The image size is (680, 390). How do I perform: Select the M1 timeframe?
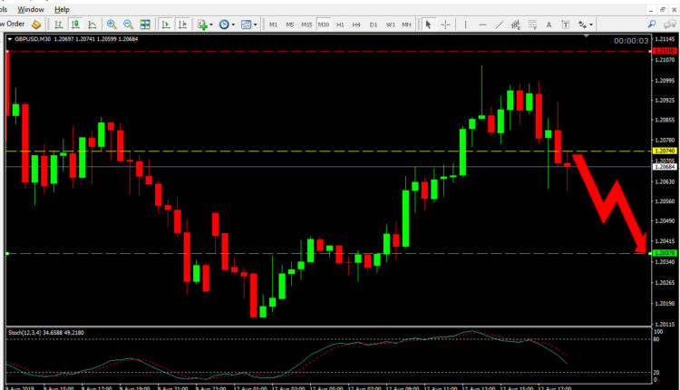[x=273, y=24]
